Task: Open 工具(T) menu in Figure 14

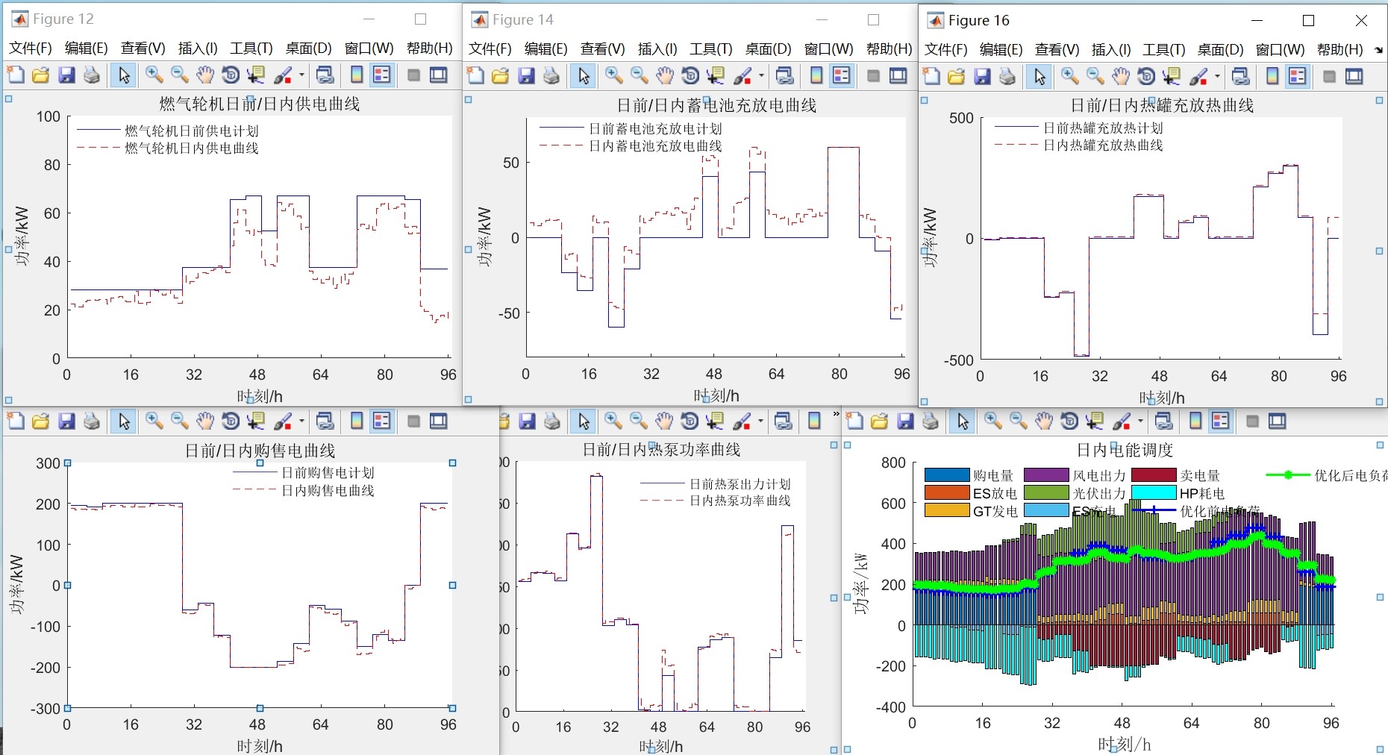Action: pos(710,49)
